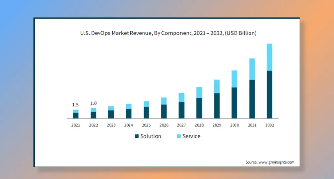334x179 pixels.
Task: Select the 2032 x-axis year label
Action: pos(269,125)
